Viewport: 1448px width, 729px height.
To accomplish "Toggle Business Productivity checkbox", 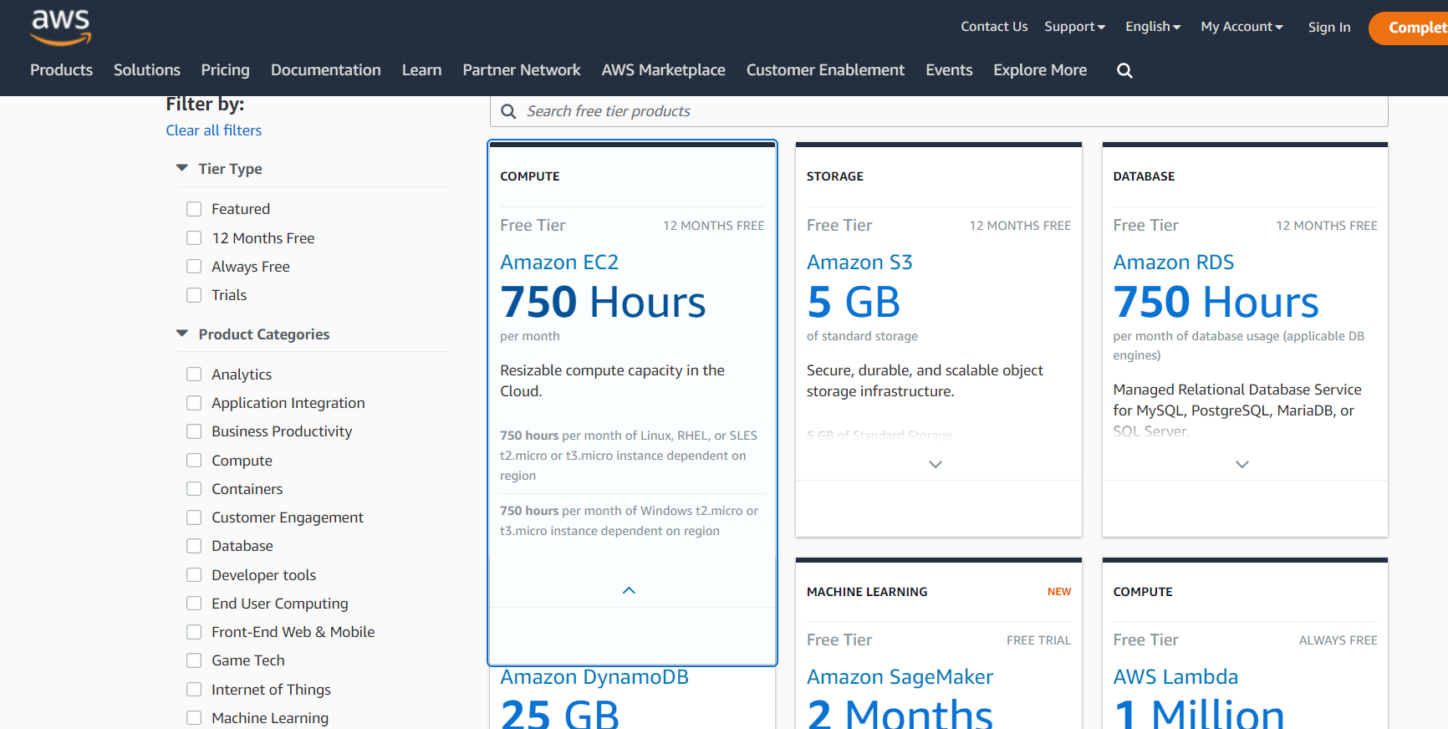I will click(194, 431).
